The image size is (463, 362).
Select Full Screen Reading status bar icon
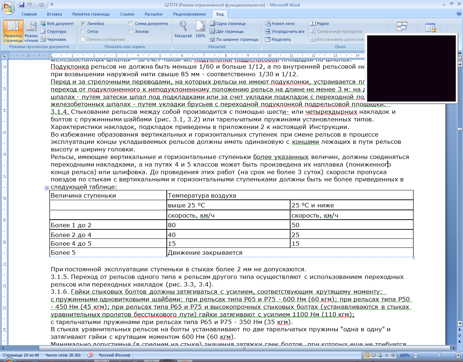click(374, 355)
